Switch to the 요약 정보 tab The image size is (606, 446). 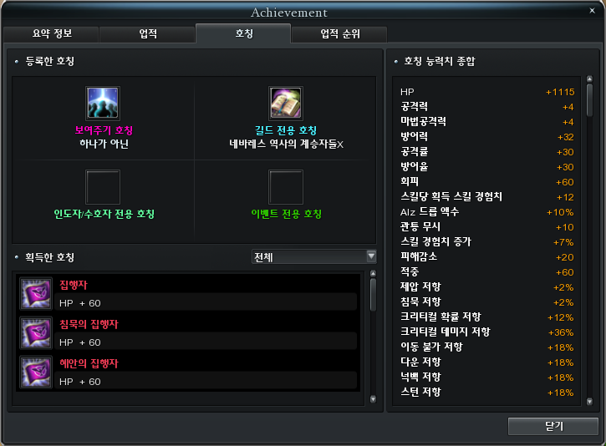[x=51, y=34]
